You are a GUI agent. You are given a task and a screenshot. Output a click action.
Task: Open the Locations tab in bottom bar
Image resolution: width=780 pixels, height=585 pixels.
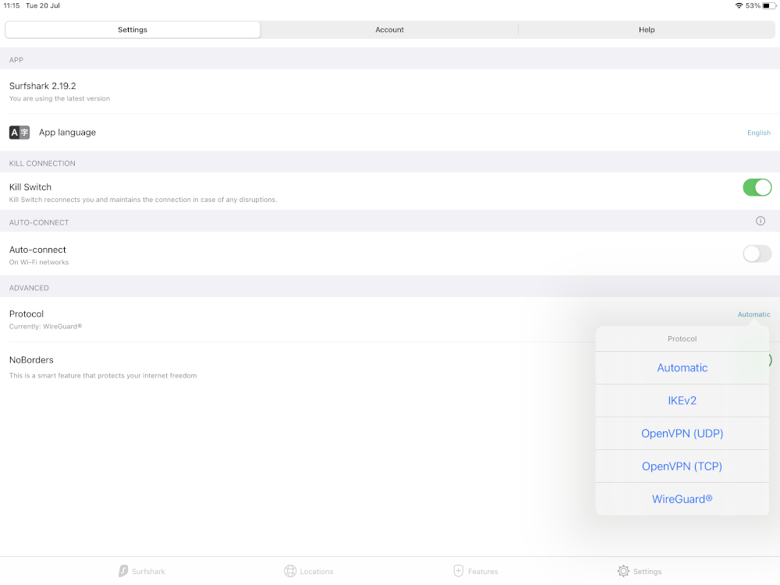pyautogui.click(x=309, y=571)
